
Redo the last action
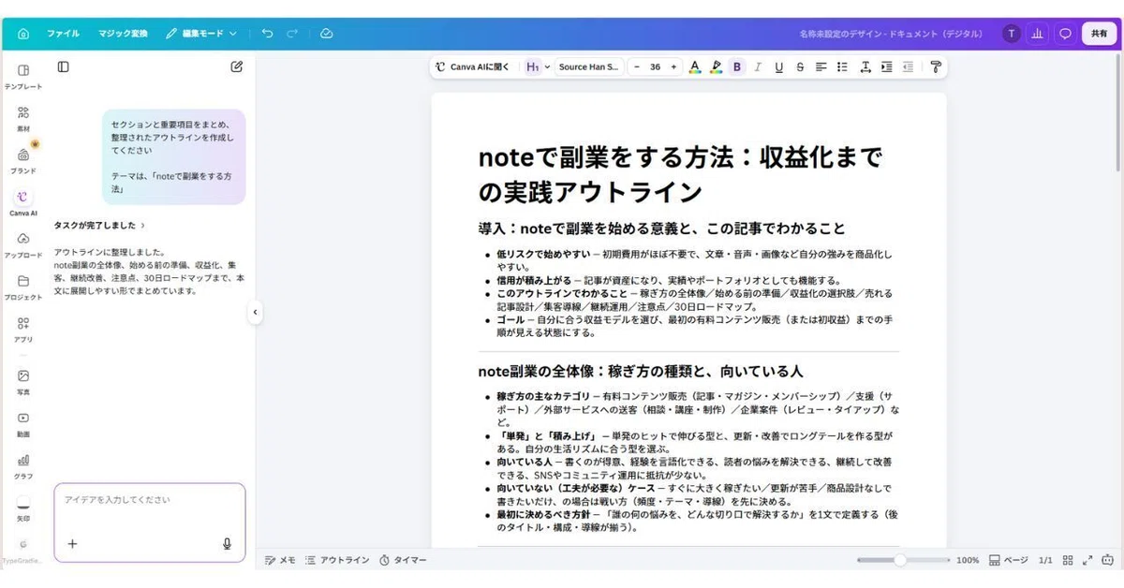tap(292, 34)
